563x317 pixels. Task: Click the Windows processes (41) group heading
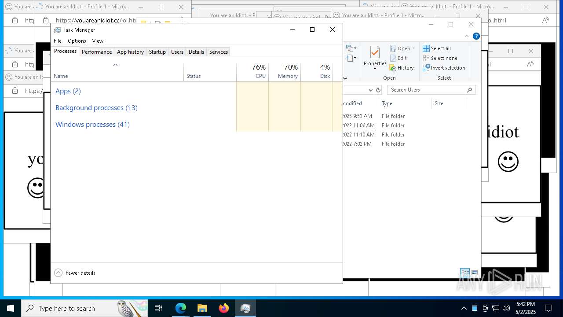[x=92, y=124]
